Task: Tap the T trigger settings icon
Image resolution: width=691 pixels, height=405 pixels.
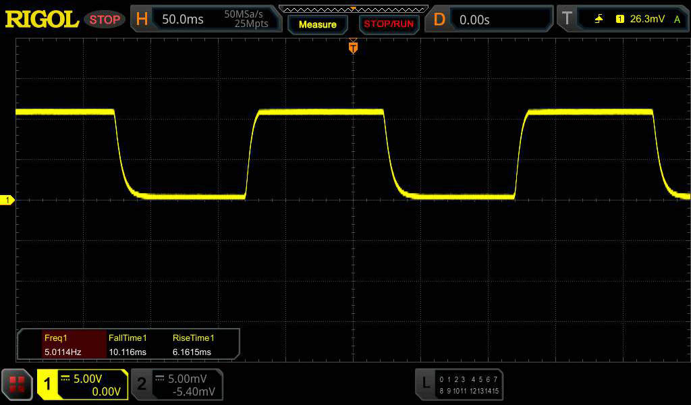Action: (567, 20)
